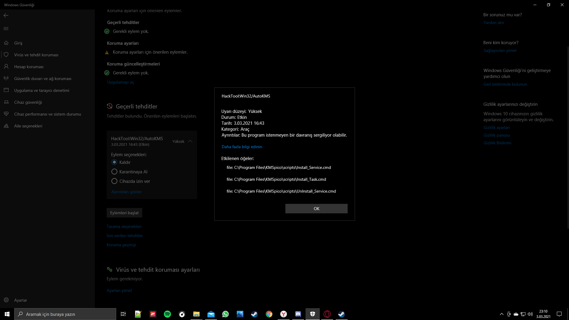
Task: Click the Giriş home icon
Action: pos(6,43)
